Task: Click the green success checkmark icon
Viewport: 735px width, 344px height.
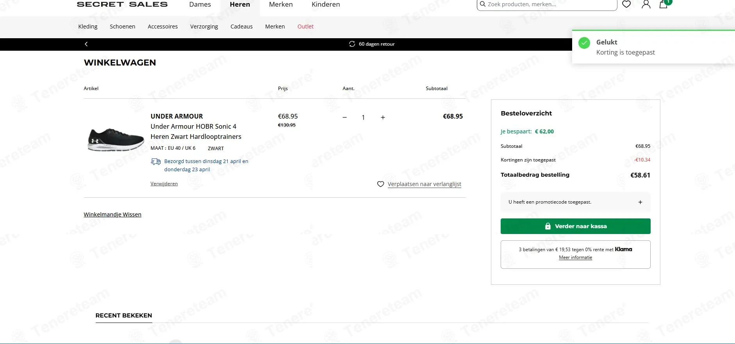Action: click(584, 43)
